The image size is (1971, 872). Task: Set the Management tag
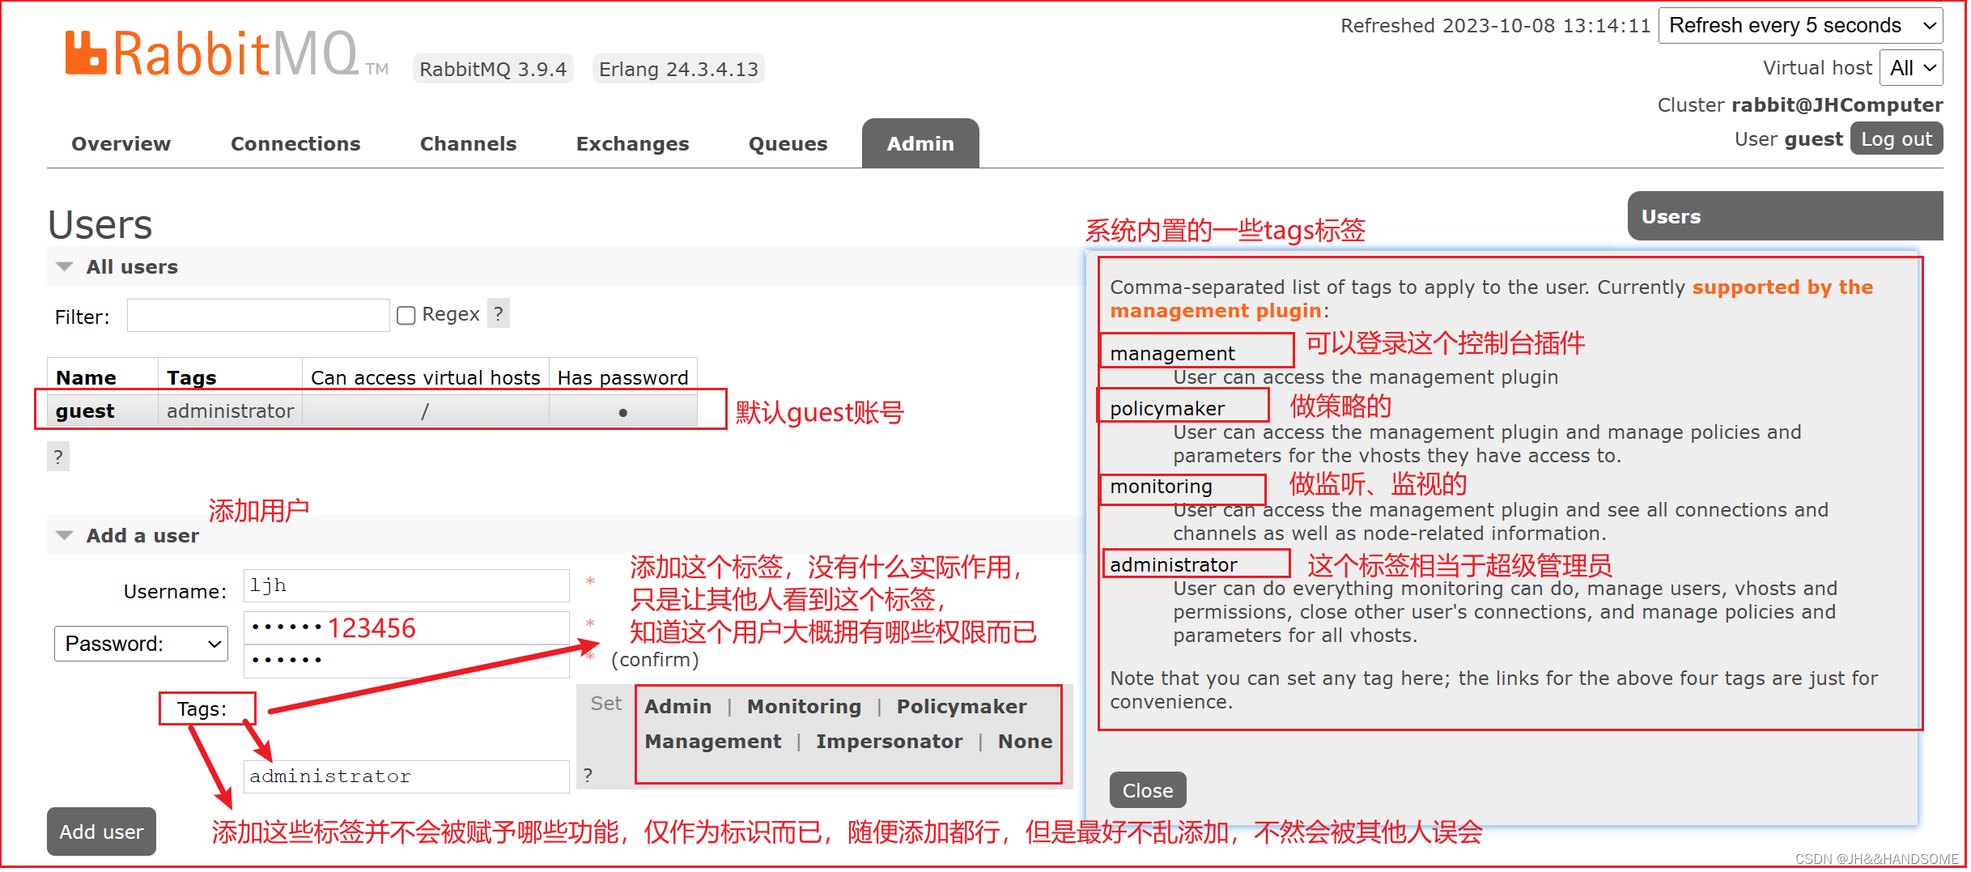713,742
